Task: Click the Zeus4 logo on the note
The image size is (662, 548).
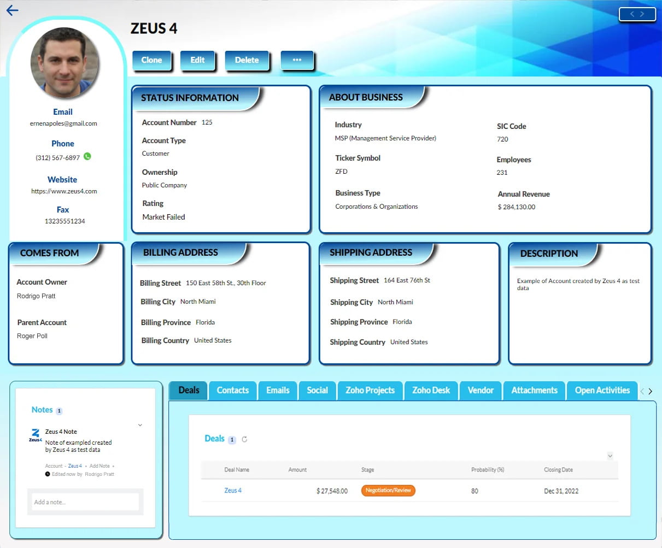Action: coord(36,435)
